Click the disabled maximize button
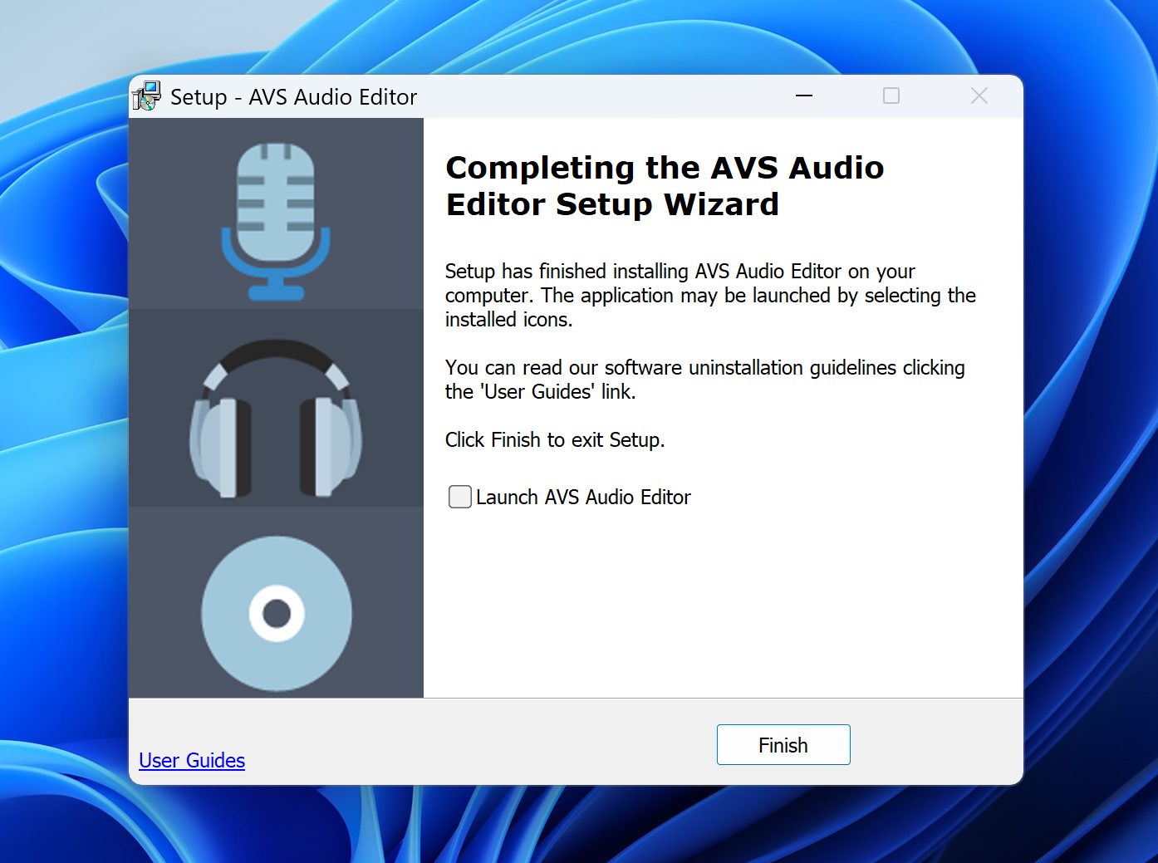The height and width of the screenshot is (863, 1158). [891, 96]
